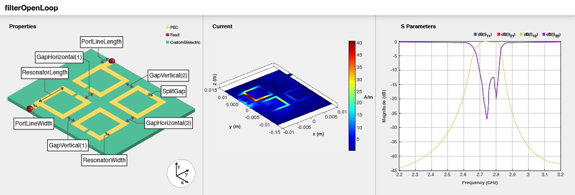This screenshot has width=575, height=195.
Task: Click the ResonatorWidth label box
Action: 104,160
